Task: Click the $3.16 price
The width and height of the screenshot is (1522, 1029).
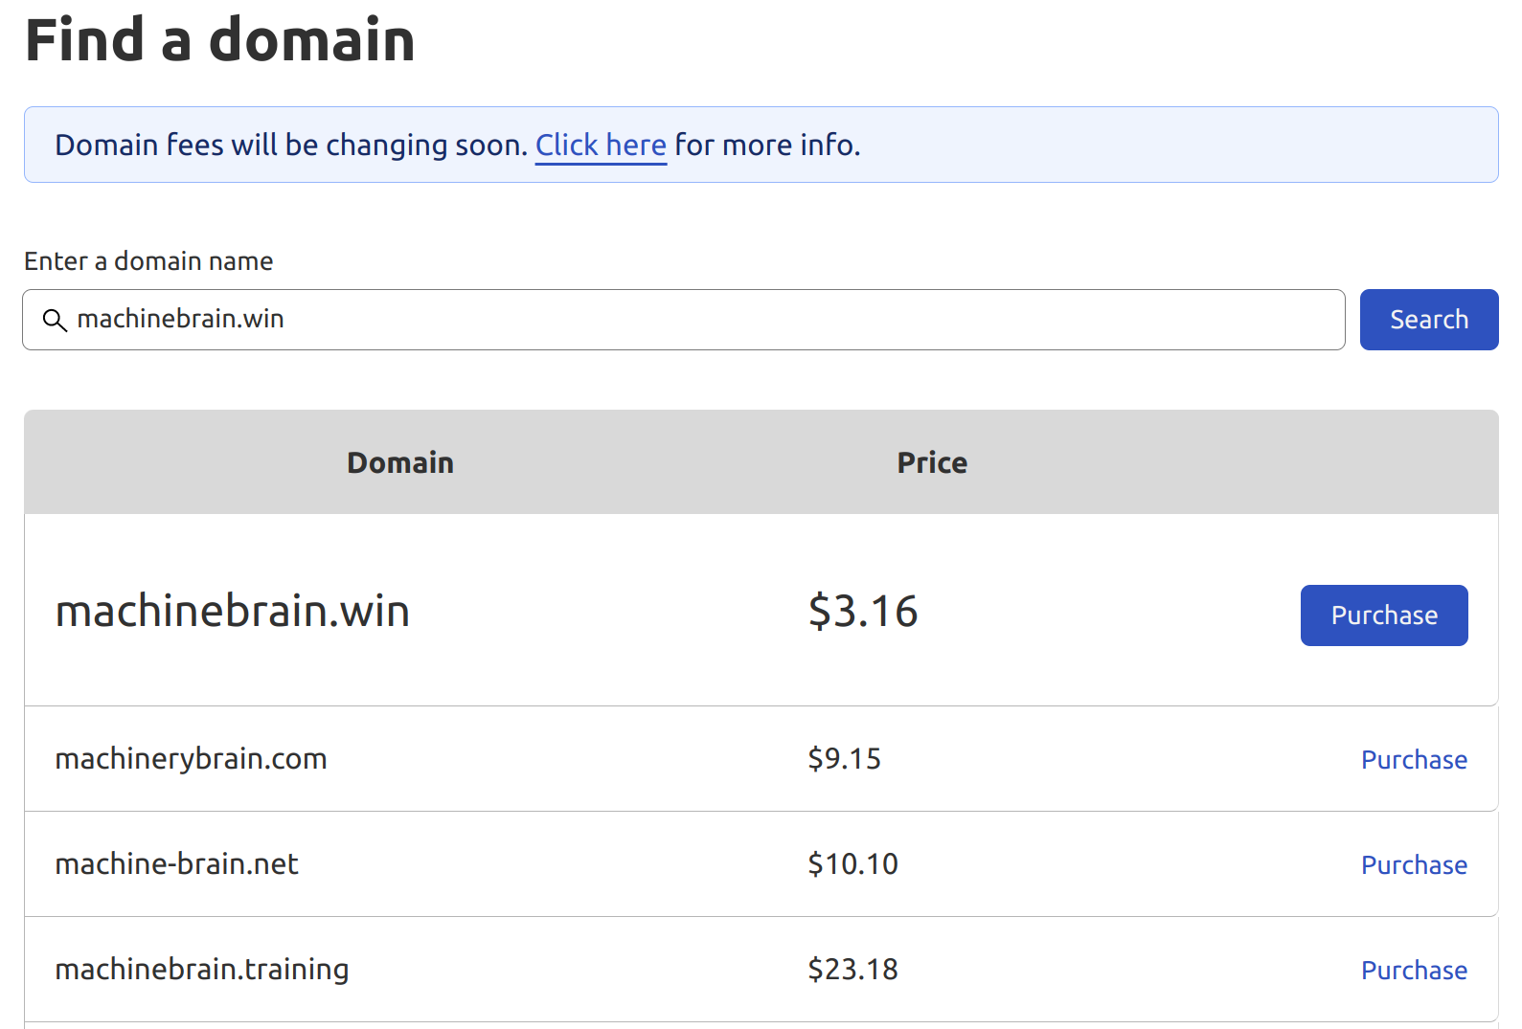Action: point(863,611)
